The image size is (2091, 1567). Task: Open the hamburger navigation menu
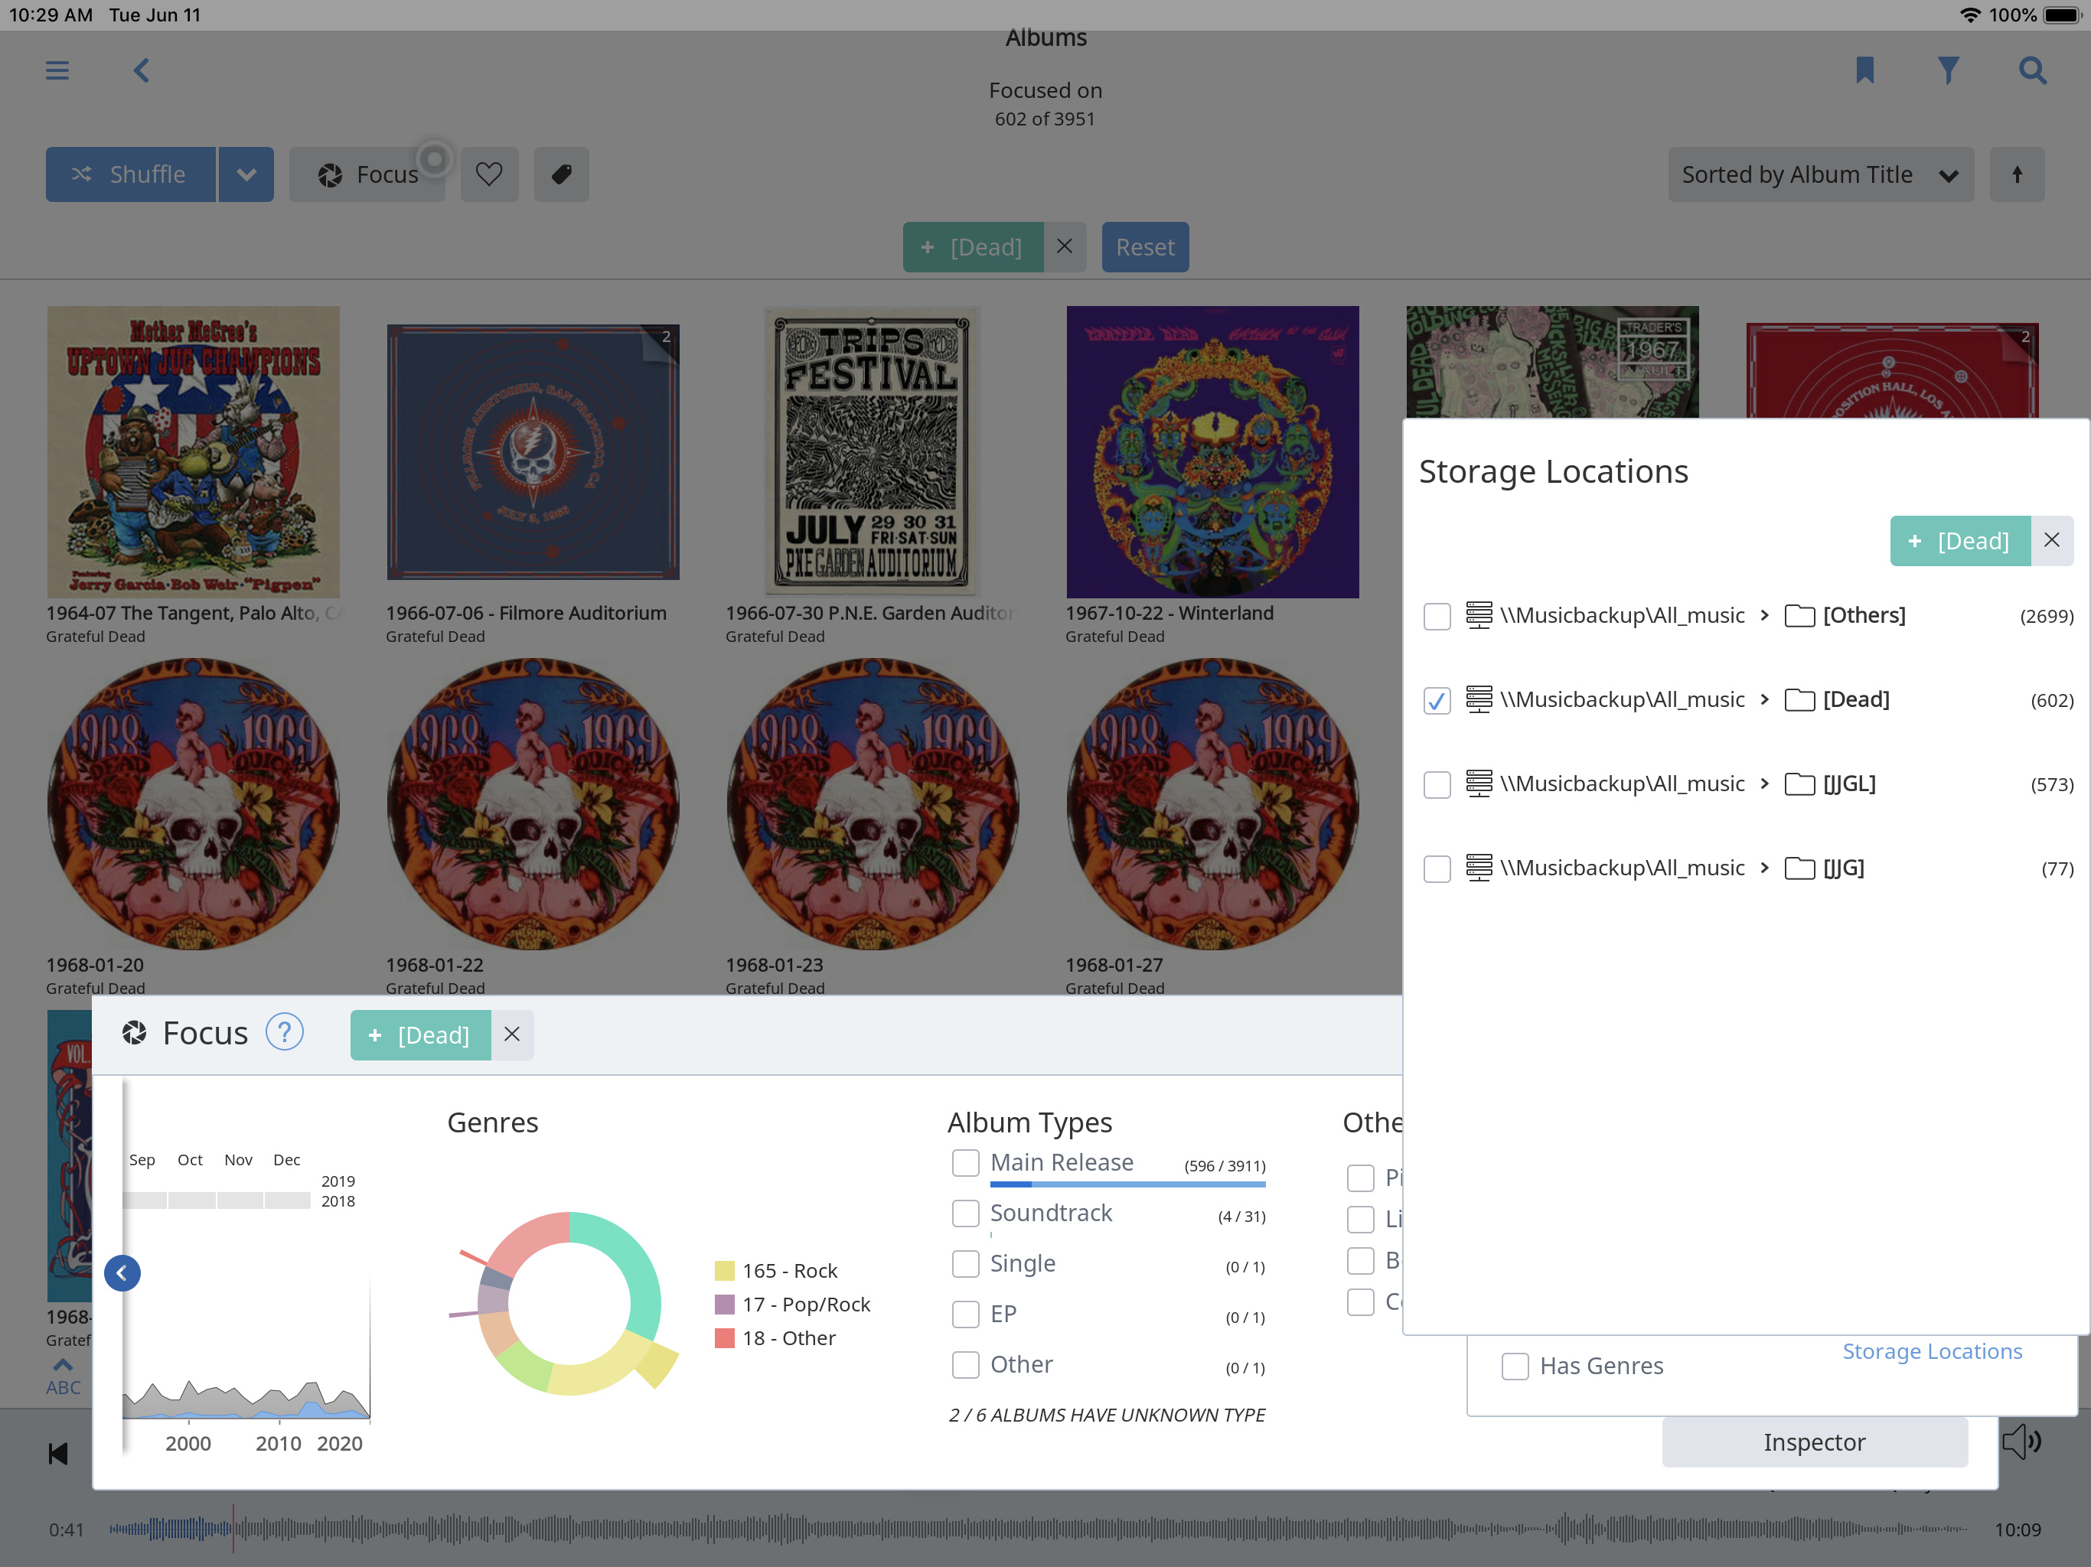tap(57, 71)
